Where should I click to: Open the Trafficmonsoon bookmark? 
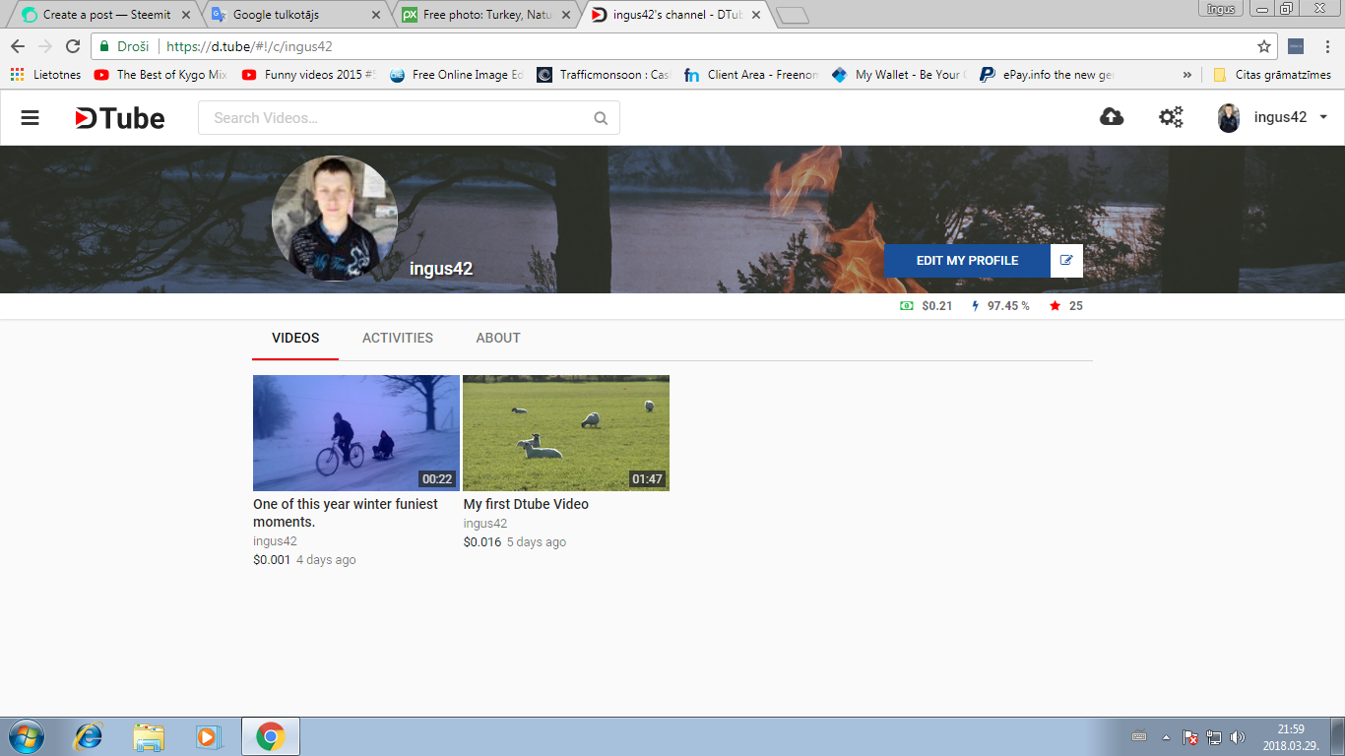point(604,75)
